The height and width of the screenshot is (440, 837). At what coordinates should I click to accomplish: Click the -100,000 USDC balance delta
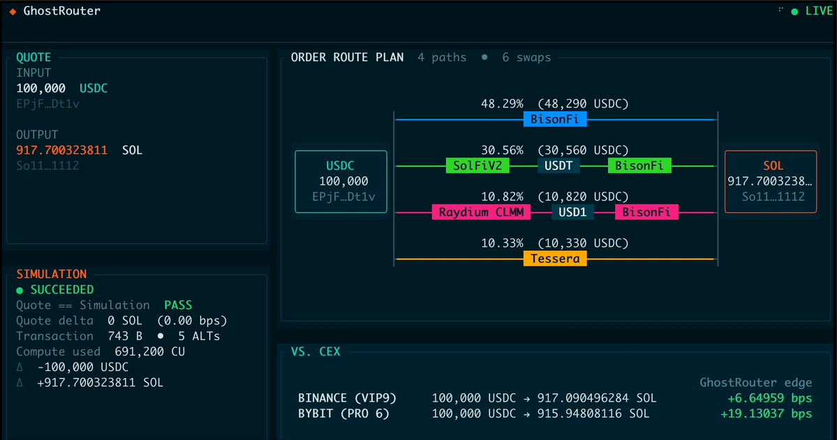pos(83,367)
